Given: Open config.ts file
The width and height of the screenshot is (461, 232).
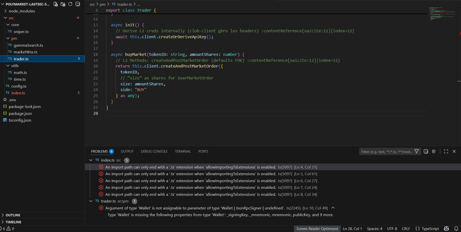Looking at the screenshot, I should [x=19, y=86].
